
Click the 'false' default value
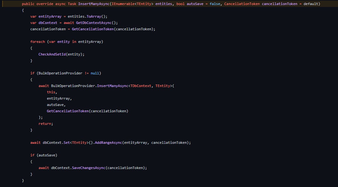coord(215,4)
